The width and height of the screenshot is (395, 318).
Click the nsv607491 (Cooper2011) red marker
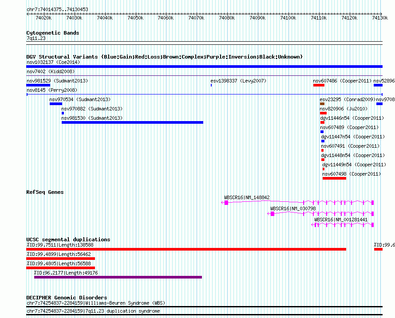point(323,150)
